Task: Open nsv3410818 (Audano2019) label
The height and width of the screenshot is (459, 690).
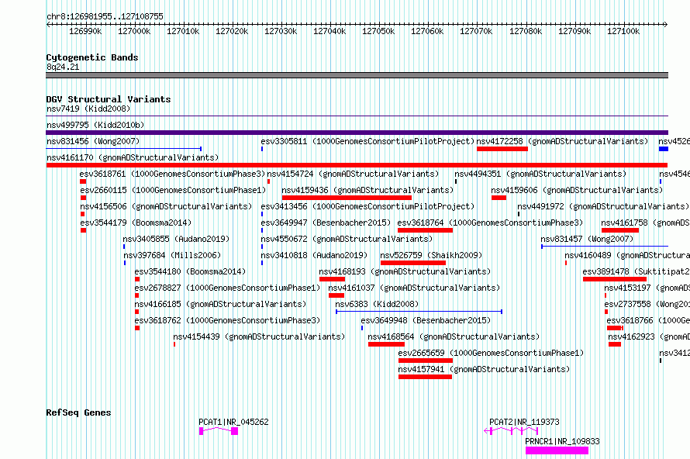Action: [314, 255]
